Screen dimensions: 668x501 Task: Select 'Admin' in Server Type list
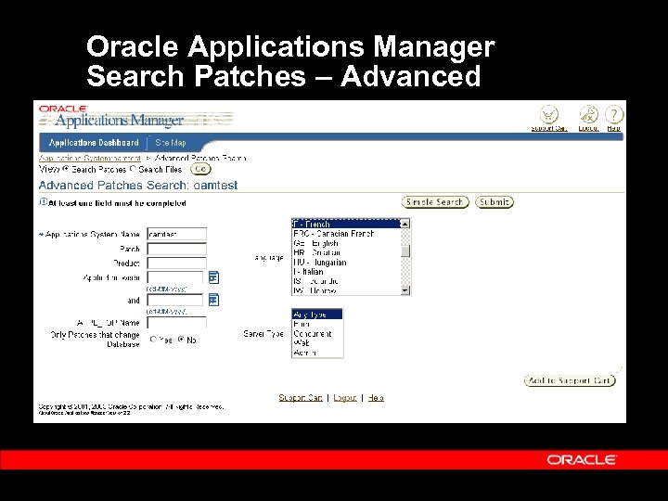(317, 353)
